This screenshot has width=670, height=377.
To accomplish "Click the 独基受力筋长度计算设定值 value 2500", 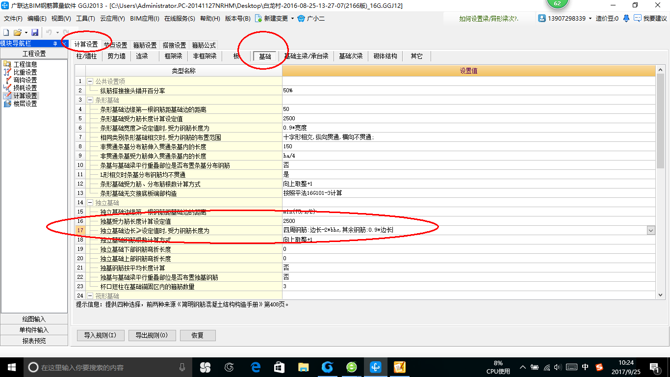I will 468,221.
